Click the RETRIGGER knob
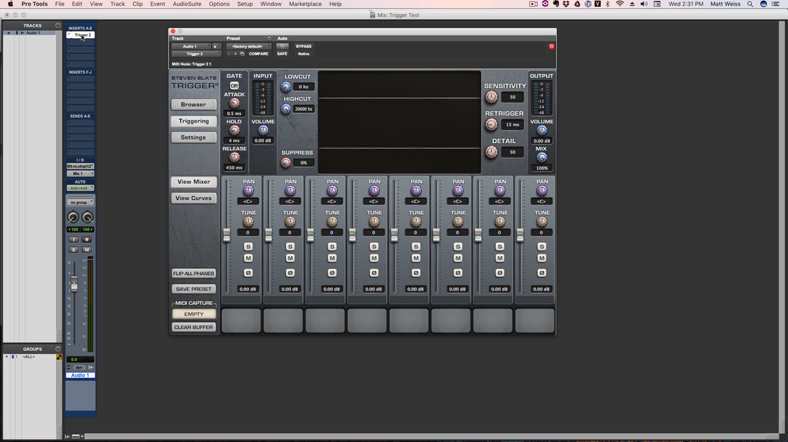The width and height of the screenshot is (788, 442). [491, 125]
